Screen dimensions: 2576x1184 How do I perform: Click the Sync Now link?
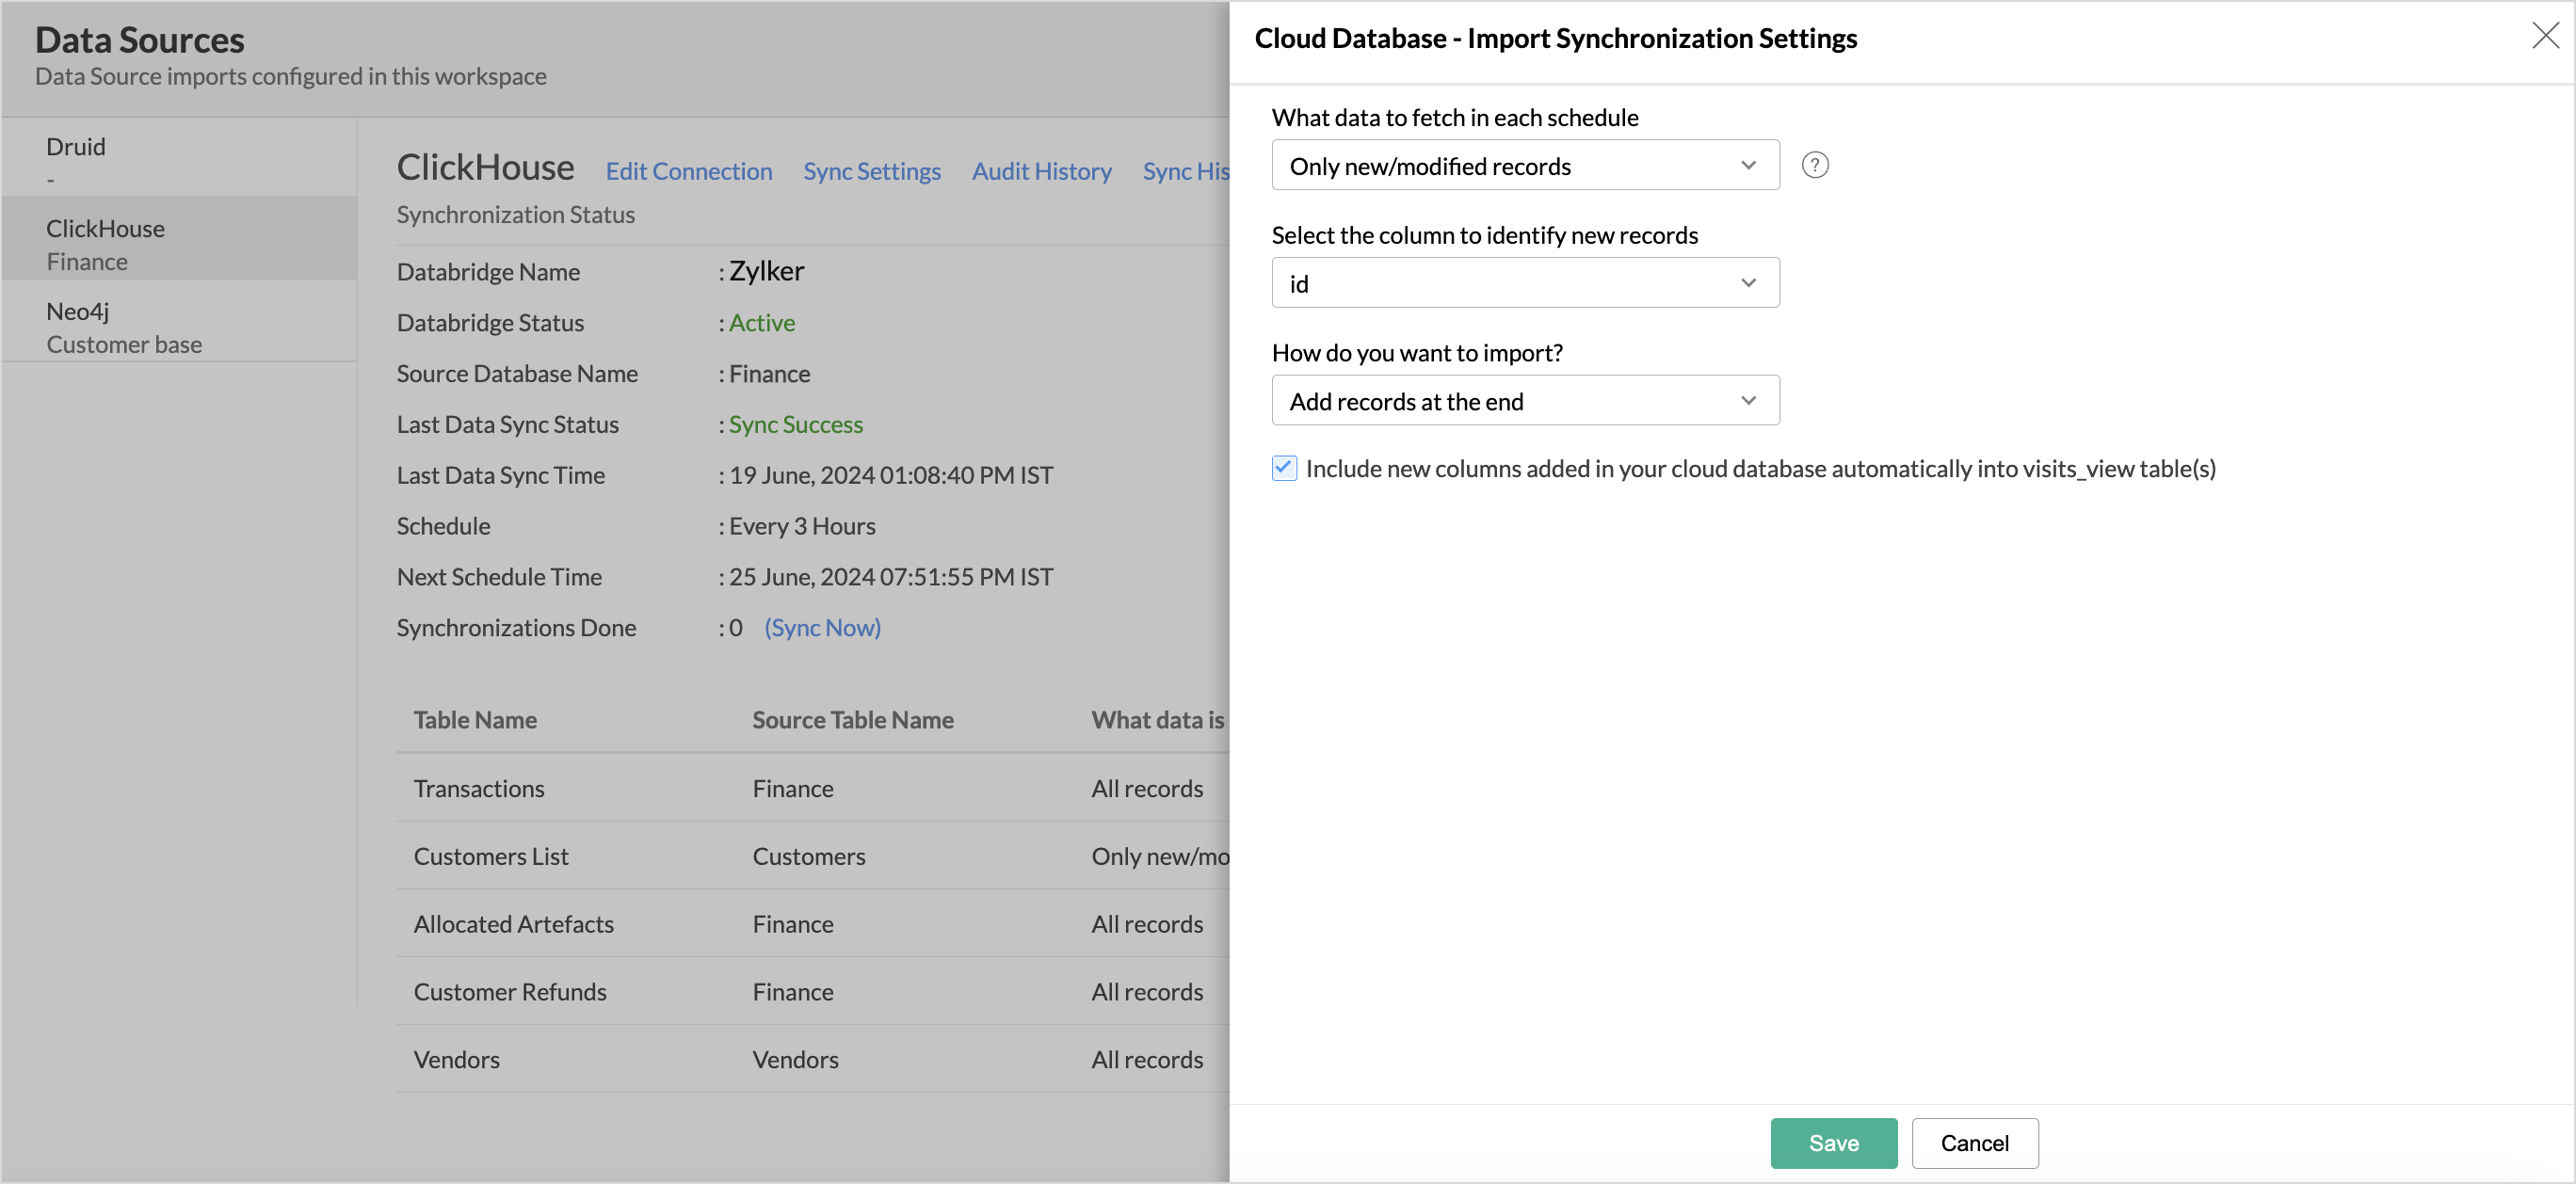coord(822,627)
